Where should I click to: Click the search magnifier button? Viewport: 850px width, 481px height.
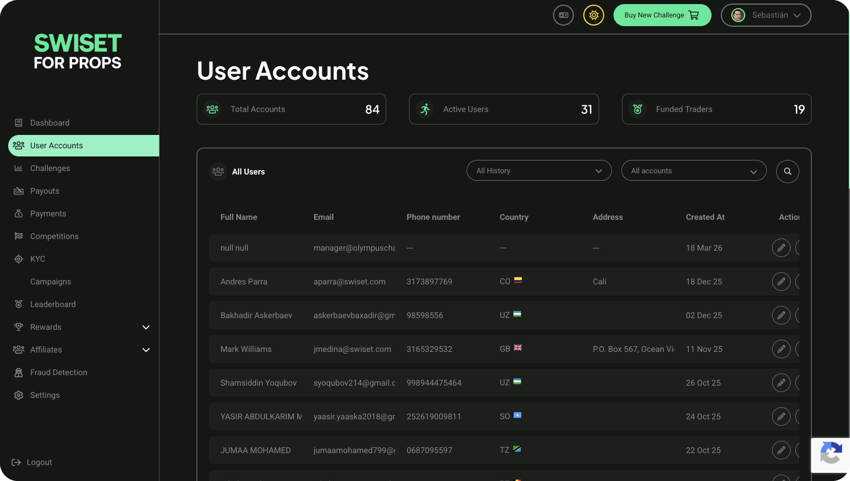[x=788, y=171]
